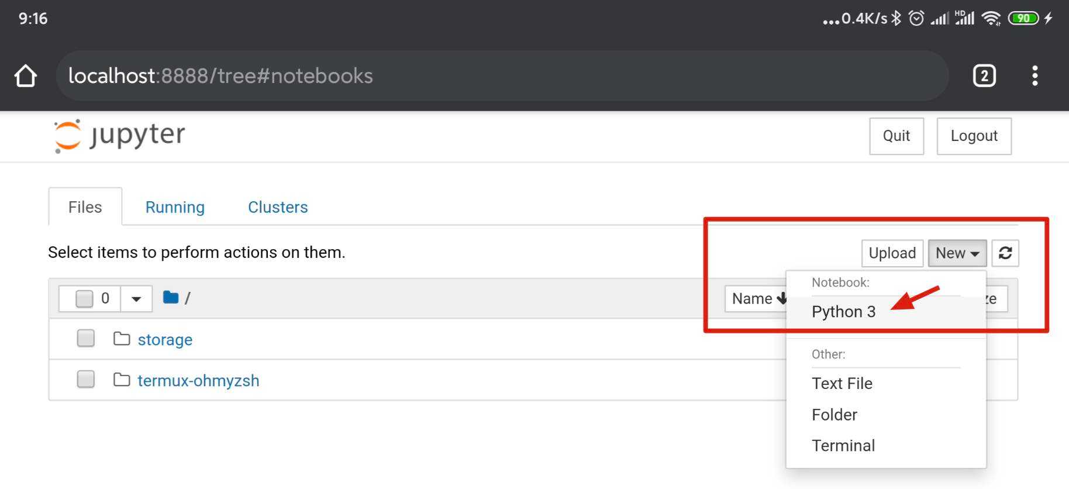Refresh the notebook list with the reload icon
Viewport: 1069px width, 489px height.
[1005, 253]
